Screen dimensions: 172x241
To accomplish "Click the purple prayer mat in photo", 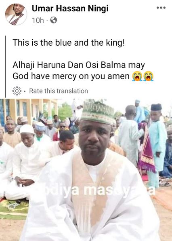I will point(146,149).
